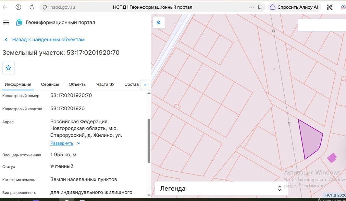Switch to the Информация tab

[x=18, y=84]
